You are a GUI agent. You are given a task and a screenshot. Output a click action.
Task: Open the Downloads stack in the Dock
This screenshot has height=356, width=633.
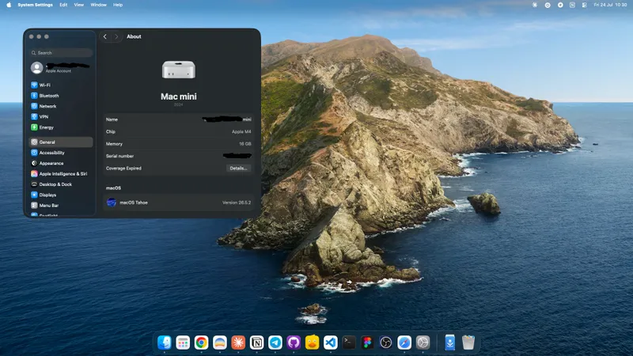coord(449,343)
